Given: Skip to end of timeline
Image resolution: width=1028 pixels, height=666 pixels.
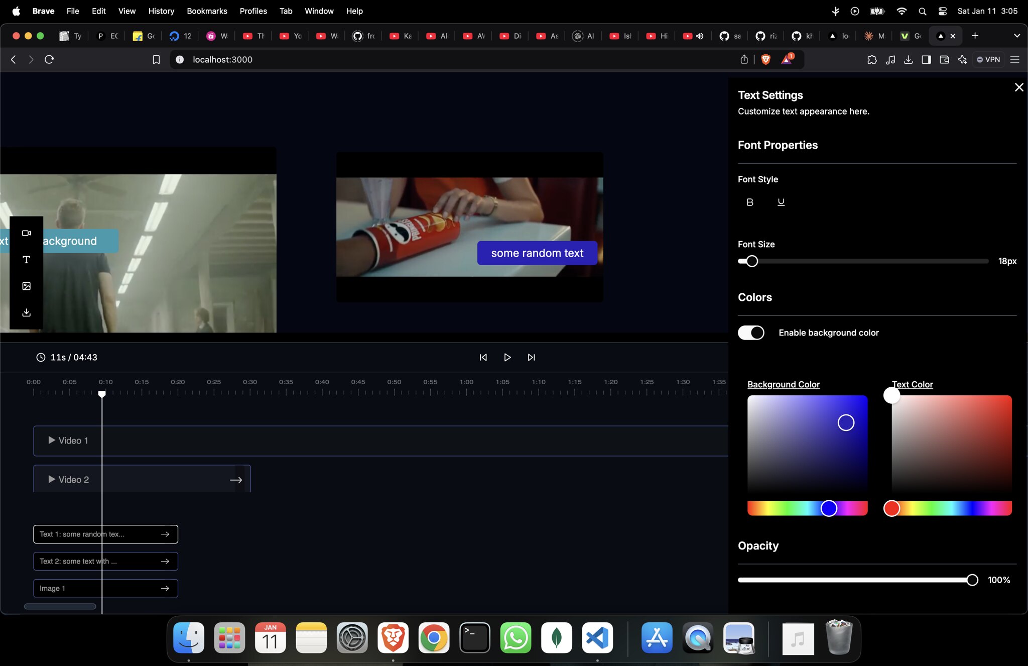Looking at the screenshot, I should point(531,358).
